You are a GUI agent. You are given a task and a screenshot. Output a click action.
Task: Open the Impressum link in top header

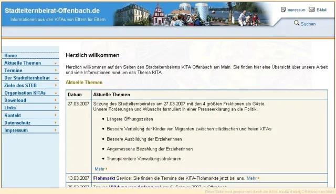296,10
